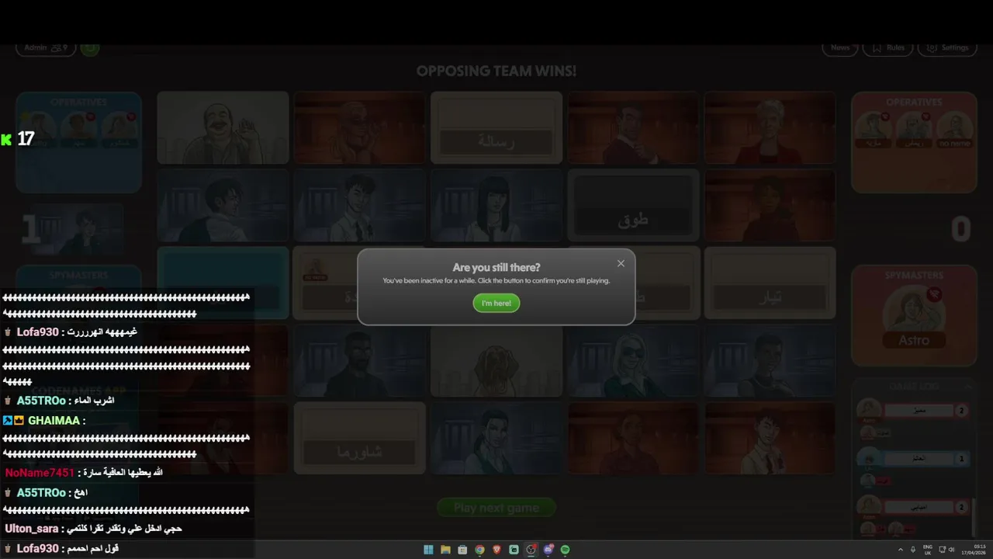This screenshot has height=559, width=993.
Task: Open volume control in system tray
Action: point(952,550)
